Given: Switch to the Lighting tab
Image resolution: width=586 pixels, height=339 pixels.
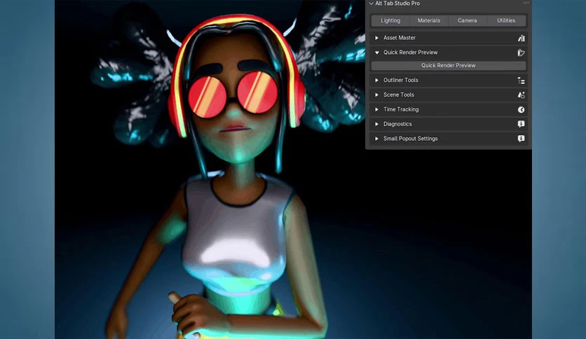Looking at the screenshot, I should tap(390, 20).
